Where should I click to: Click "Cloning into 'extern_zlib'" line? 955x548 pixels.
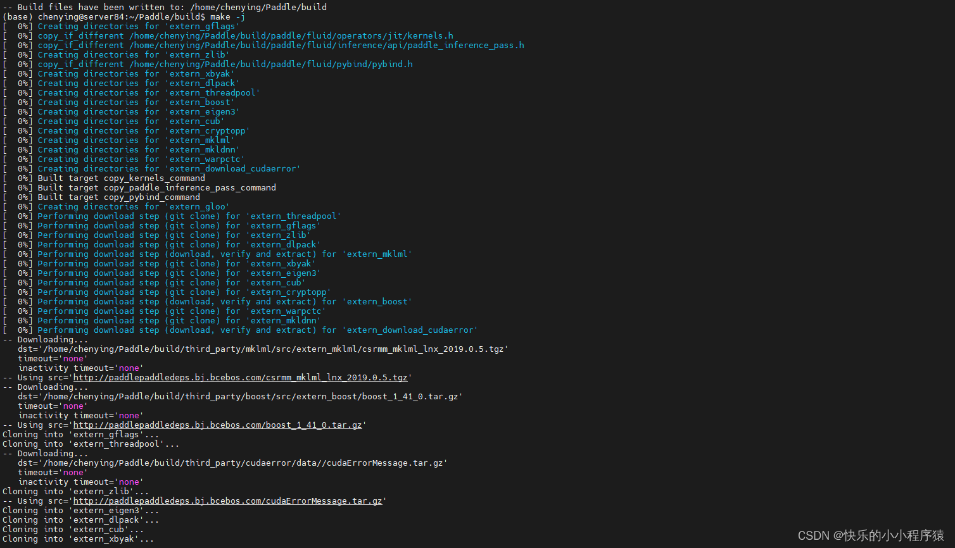(x=76, y=491)
